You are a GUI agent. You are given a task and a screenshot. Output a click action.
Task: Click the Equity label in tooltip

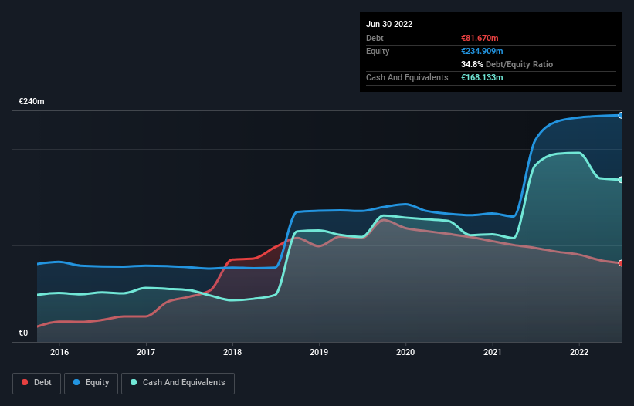click(378, 51)
